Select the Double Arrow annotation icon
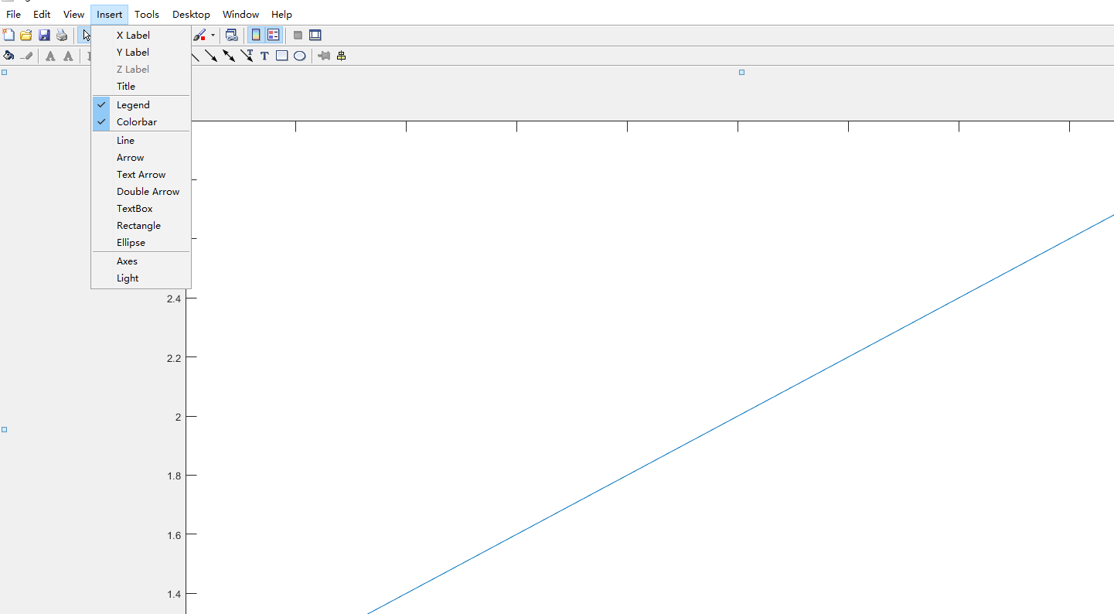 pyautogui.click(x=230, y=55)
